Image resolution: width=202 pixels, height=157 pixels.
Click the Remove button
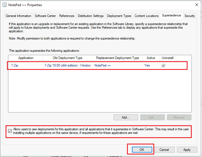(x=179, y=117)
